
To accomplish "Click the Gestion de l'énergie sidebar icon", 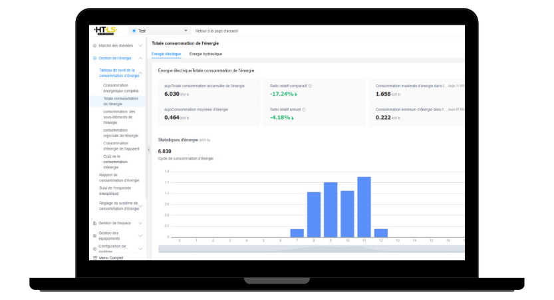I will pos(94,59).
